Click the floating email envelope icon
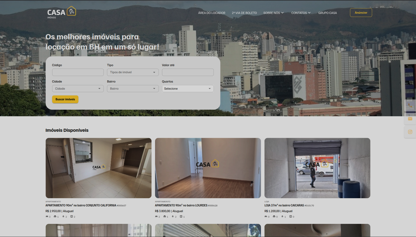Screen dimensions: 416x237 (410, 119)
